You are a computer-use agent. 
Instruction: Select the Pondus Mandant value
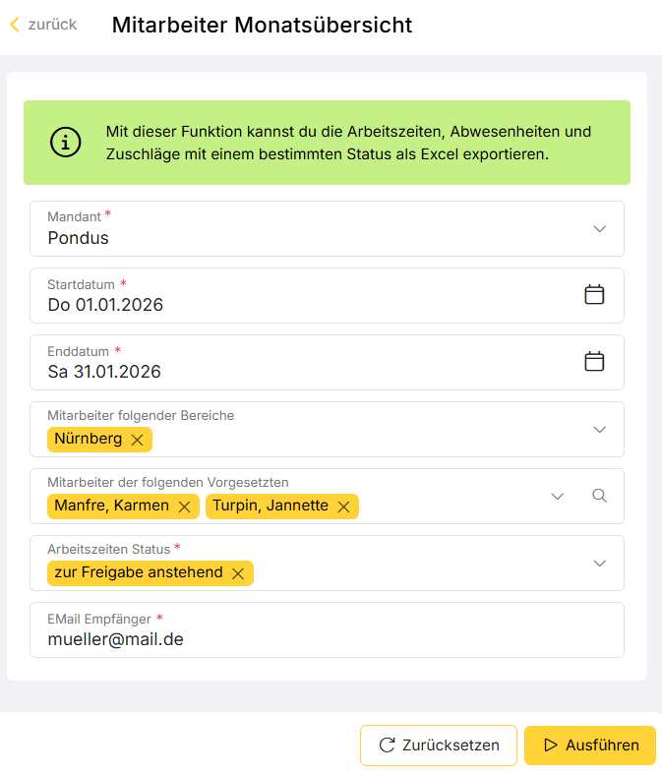coord(78,238)
